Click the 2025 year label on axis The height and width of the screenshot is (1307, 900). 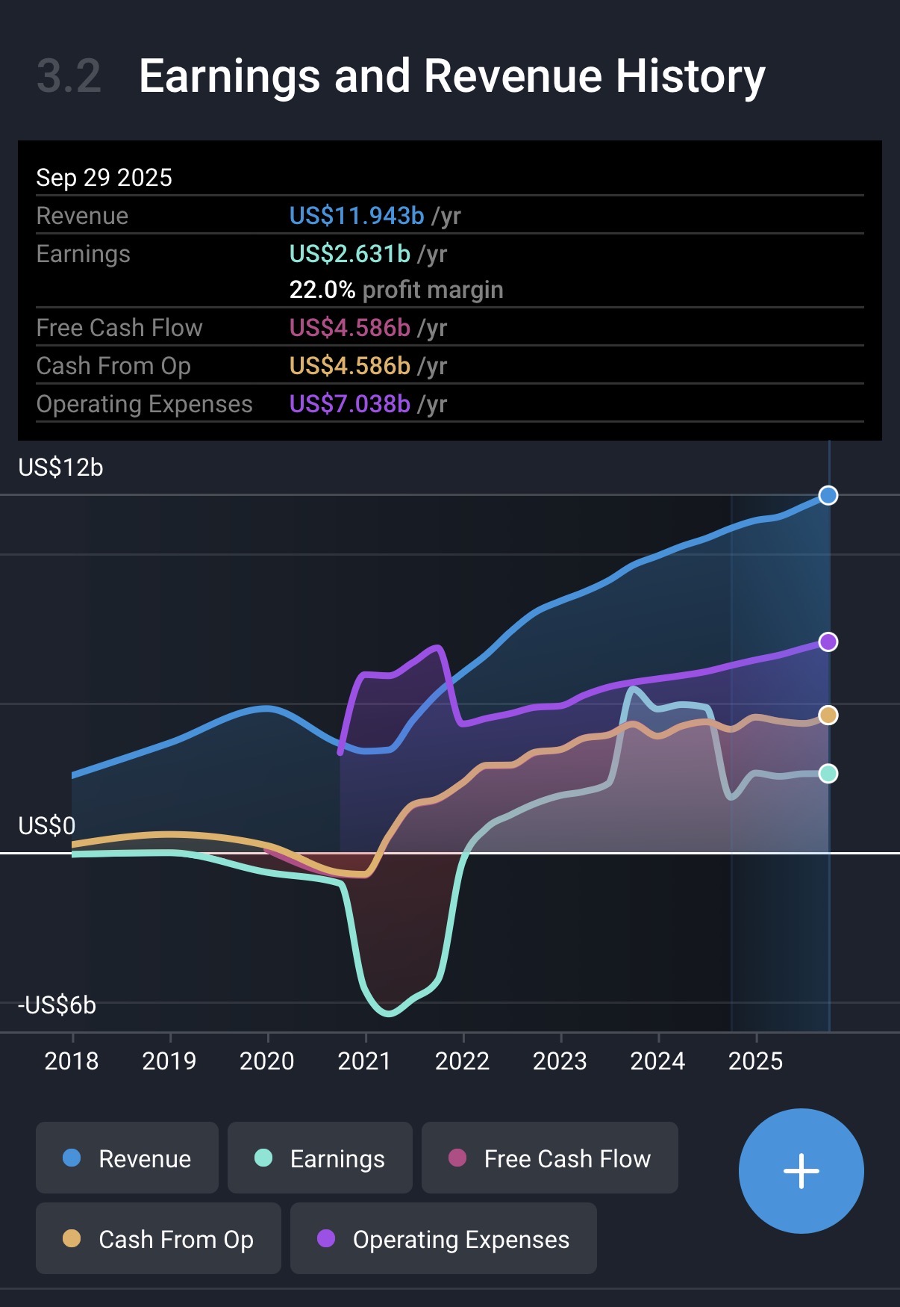(x=755, y=1061)
